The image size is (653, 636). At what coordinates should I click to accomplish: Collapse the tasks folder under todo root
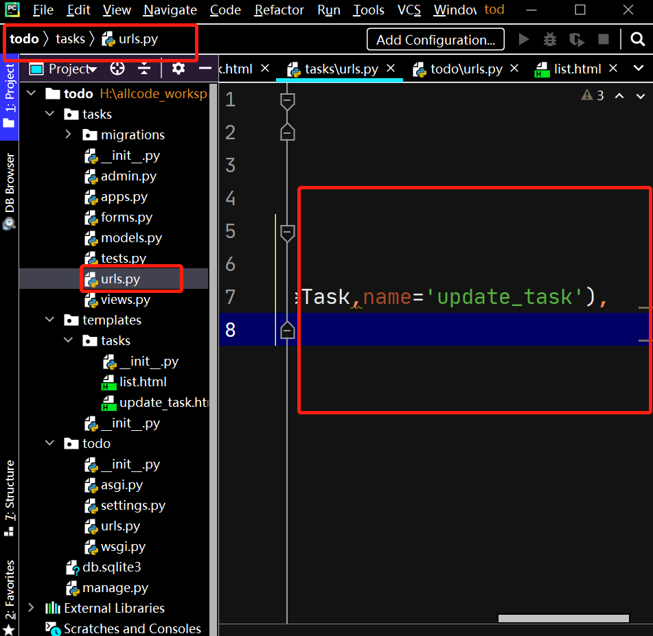click(x=49, y=114)
